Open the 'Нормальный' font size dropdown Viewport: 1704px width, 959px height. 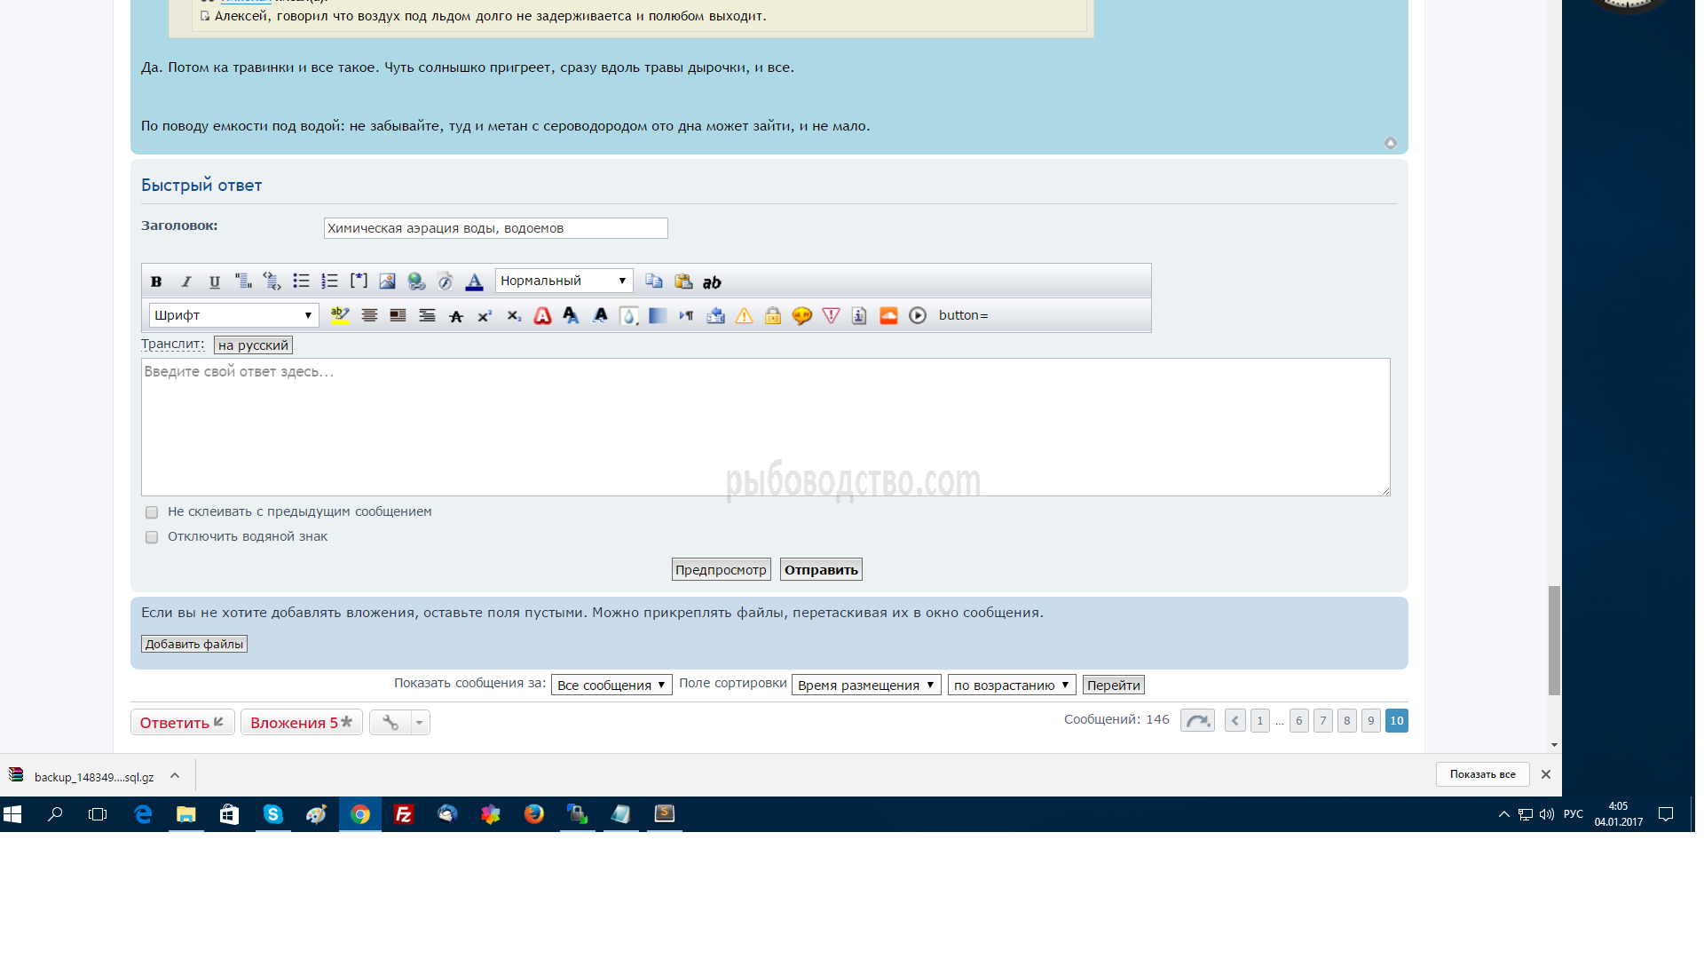tap(564, 281)
